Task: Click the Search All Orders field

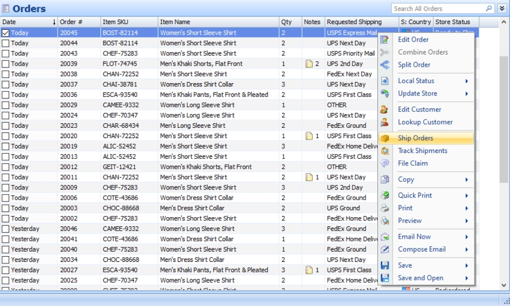Action: pyautogui.click(x=437, y=9)
